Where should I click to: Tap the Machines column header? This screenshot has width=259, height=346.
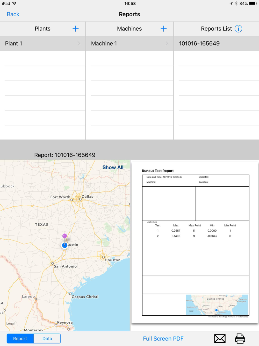[x=129, y=29]
